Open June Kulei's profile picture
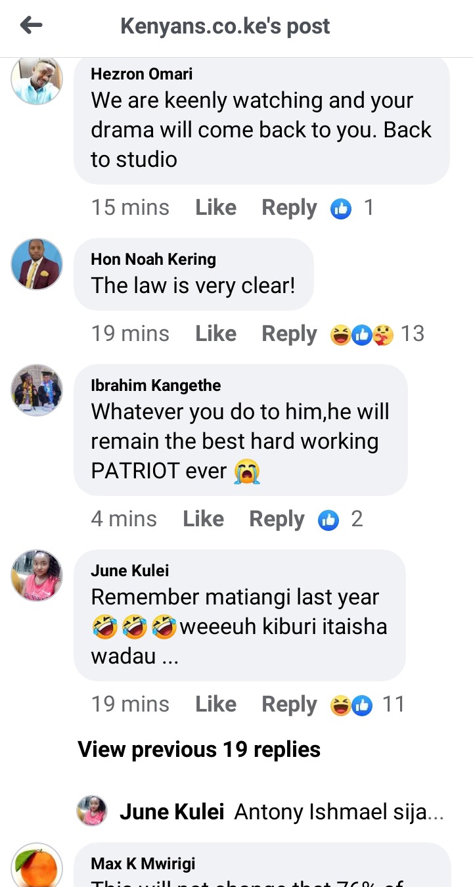The width and height of the screenshot is (473, 887). [x=37, y=576]
